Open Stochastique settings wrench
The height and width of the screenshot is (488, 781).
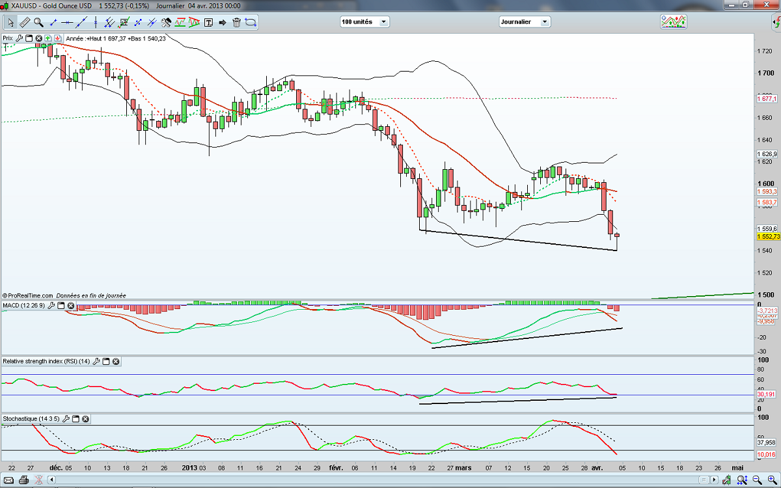coord(64,419)
